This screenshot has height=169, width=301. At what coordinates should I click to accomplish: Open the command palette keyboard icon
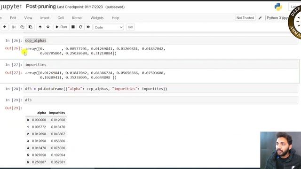click(130, 27)
